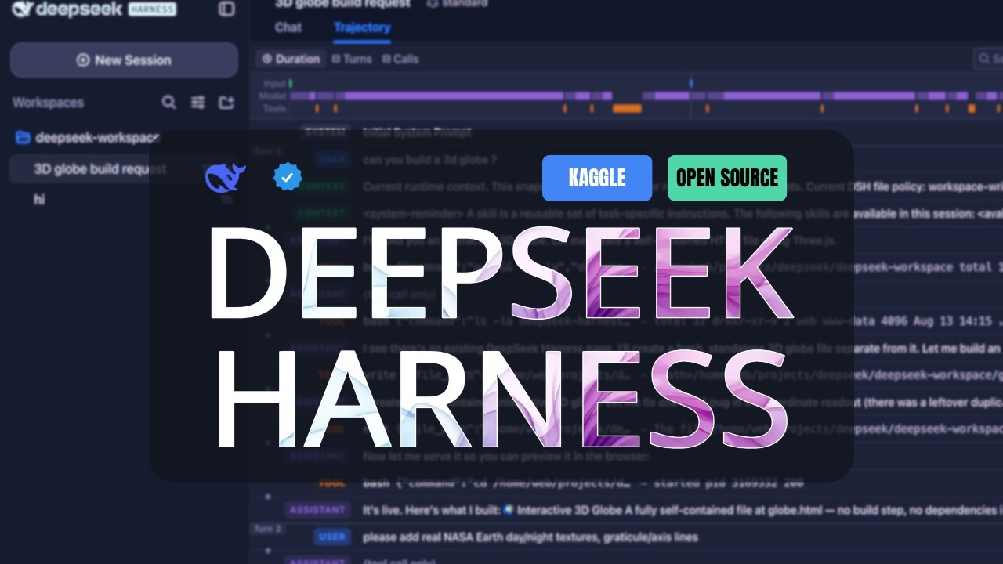Viewport: 1003px width, 564px height.
Task: Start a New Session
Action: point(124,60)
